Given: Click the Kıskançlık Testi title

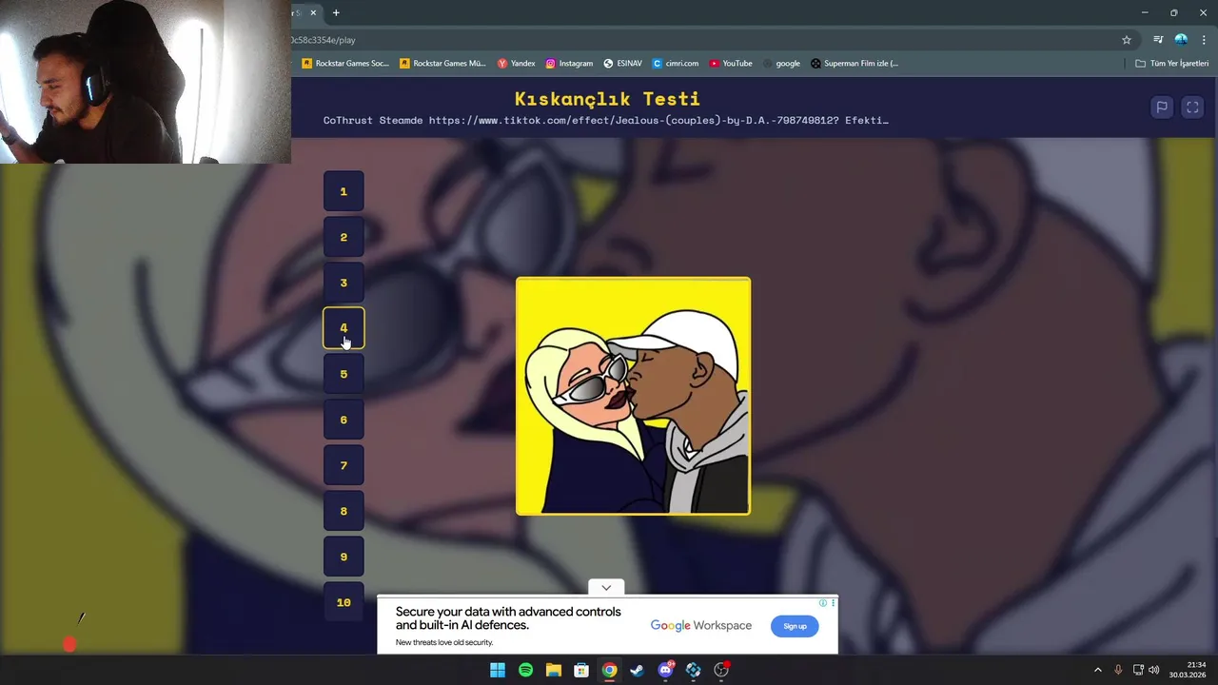Looking at the screenshot, I should [607, 99].
